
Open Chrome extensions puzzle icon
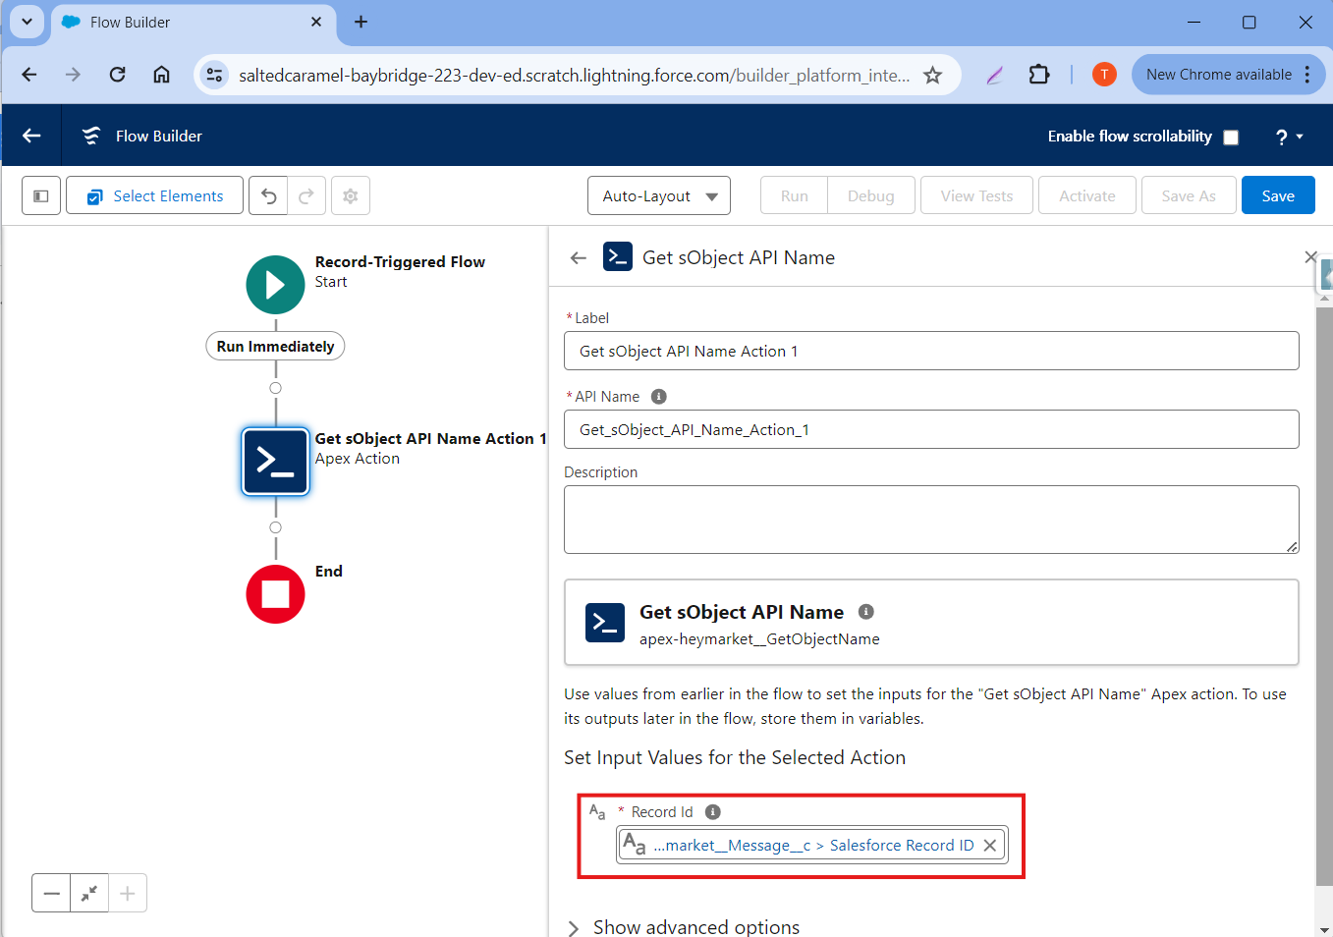tap(1039, 75)
